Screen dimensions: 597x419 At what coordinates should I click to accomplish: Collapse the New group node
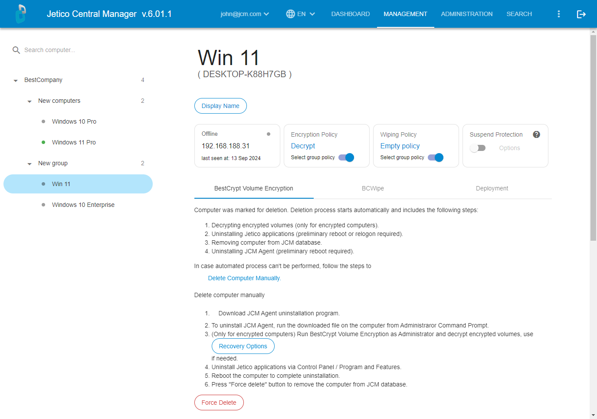coord(30,164)
